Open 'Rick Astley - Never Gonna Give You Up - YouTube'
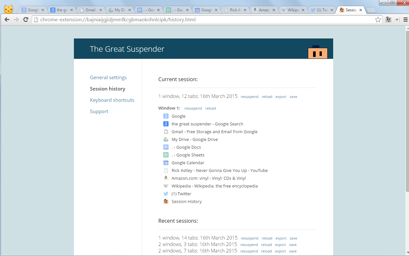409x256 pixels. (220, 170)
